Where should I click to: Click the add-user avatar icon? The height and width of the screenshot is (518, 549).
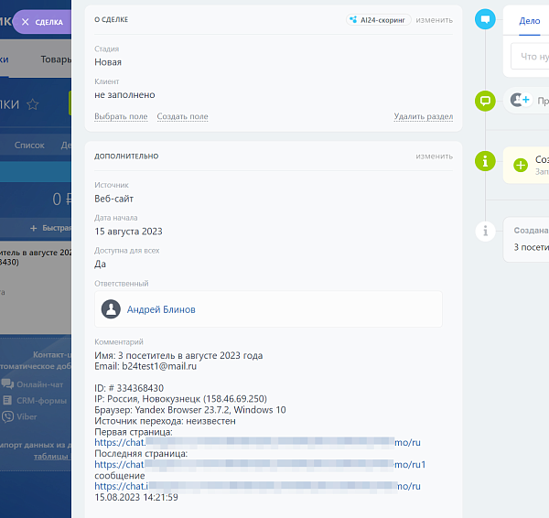[520, 100]
